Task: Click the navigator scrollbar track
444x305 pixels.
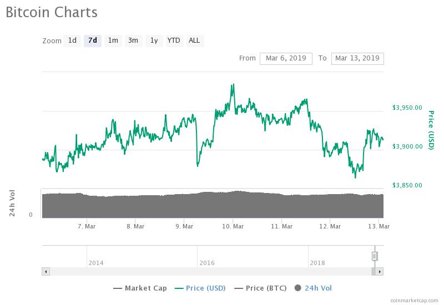Action: [205, 272]
